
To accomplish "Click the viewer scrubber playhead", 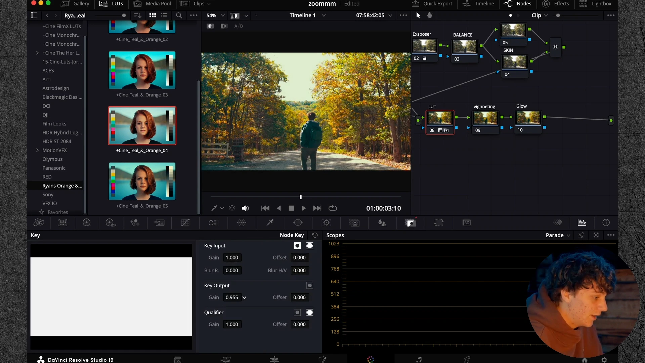I will click(301, 197).
